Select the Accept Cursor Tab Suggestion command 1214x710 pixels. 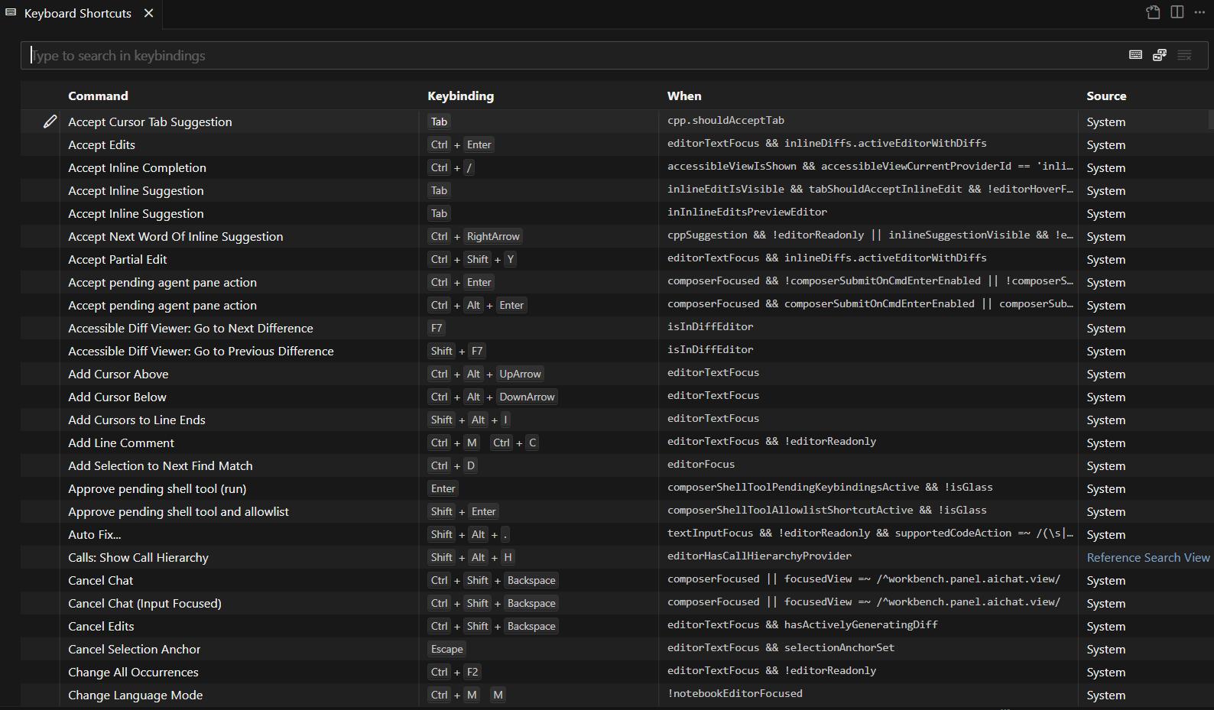pyautogui.click(x=150, y=122)
